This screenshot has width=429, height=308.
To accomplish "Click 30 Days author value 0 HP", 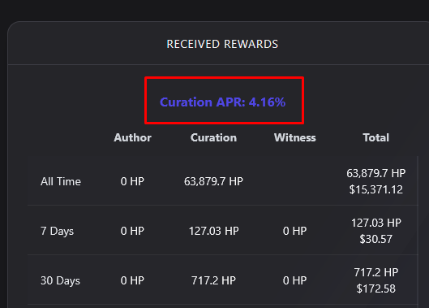I will pos(132,280).
